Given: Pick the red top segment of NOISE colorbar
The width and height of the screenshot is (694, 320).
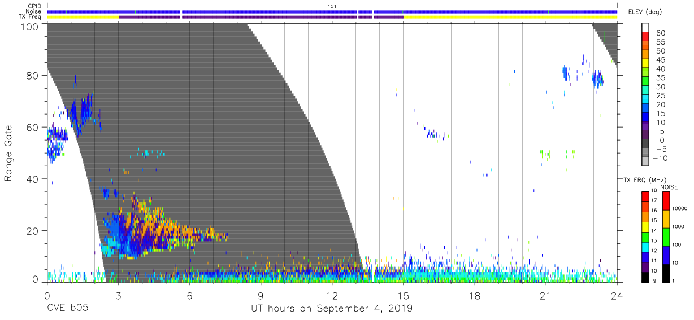Looking at the screenshot, I should click(x=666, y=200).
